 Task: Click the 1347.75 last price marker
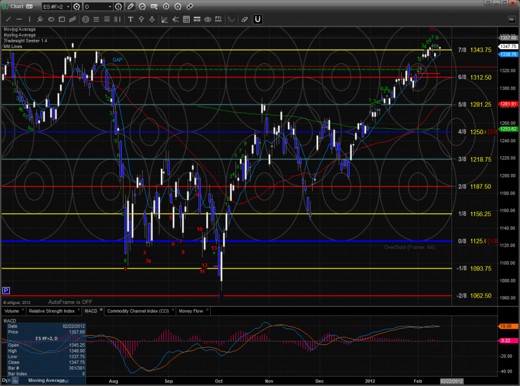click(508, 46)
